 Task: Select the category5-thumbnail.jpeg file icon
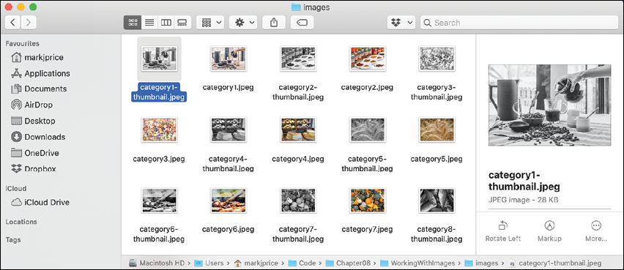[x=368, y=130]
